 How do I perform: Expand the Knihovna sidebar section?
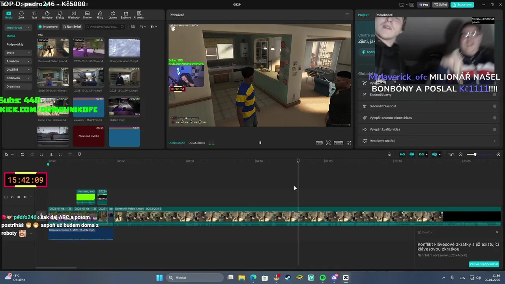(28, 78)
